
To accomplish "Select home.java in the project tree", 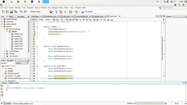I will point(18,36).
